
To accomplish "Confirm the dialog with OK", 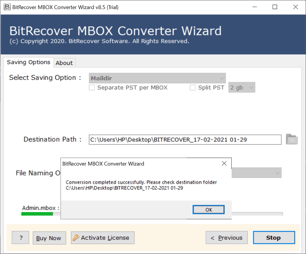I will click(208, 210).
